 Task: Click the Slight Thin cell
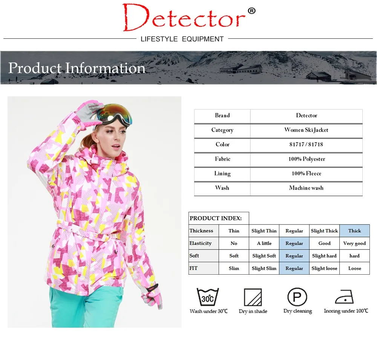pyautogui.click(x=264, y=231)
